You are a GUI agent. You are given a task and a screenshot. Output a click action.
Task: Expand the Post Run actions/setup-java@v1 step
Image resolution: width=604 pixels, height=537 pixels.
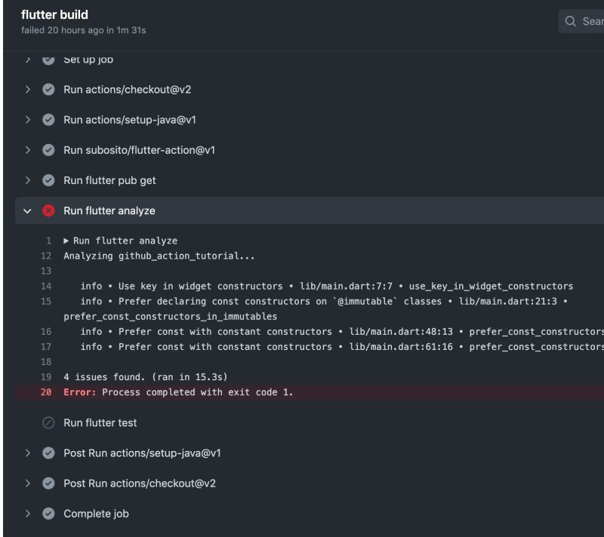(x=27, y=453)
